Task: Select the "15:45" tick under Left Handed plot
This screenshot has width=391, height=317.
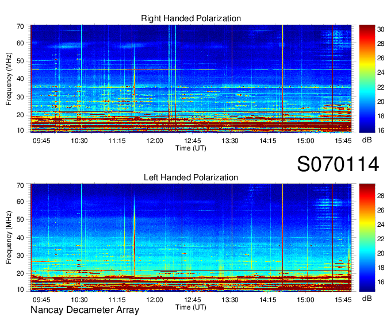Action: pyautogui.click(x=343, y=300)
